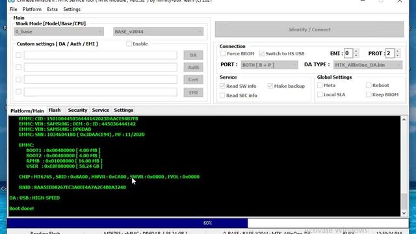Click the DA file button
416x234 pixels.
(x=193, y=55)
